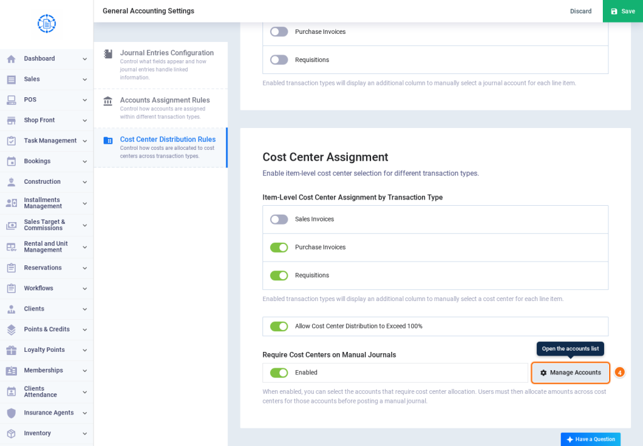Image resolution: width=643 pixels, height=446 pixels.
Task: Click the Insurance Agents shield icon
Action: coord(11,413)
